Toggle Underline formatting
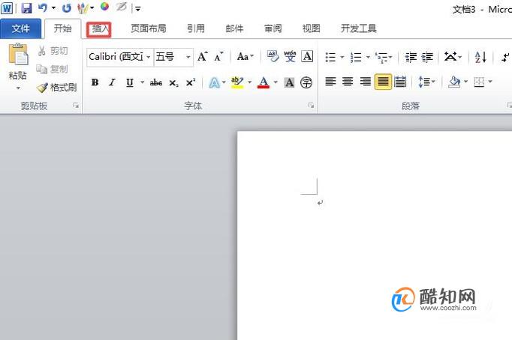This screenshot has width=512, height=340. [x=130, y=82]
